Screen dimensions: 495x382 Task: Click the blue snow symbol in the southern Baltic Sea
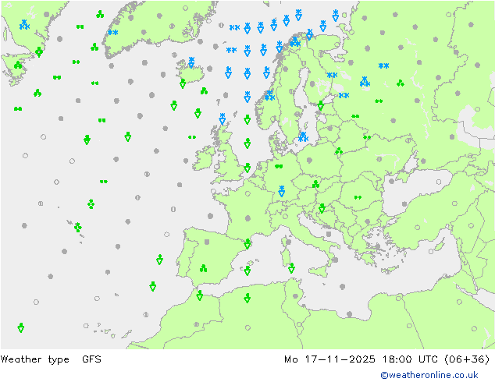[x=303, y=137]
